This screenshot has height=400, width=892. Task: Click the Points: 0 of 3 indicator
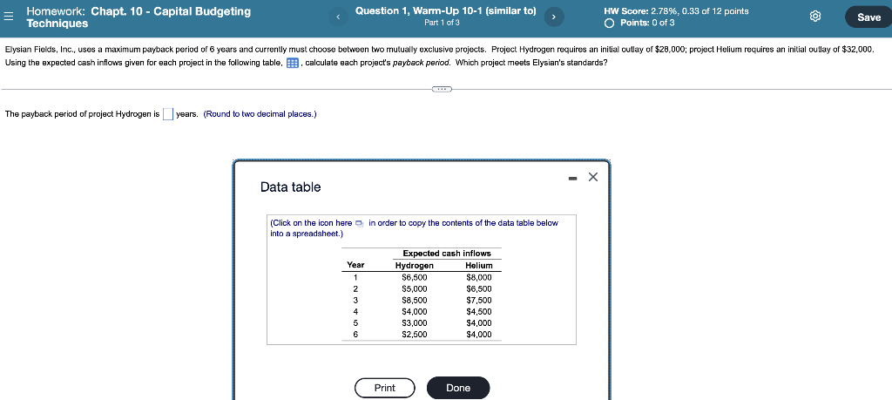coord(639,23)
